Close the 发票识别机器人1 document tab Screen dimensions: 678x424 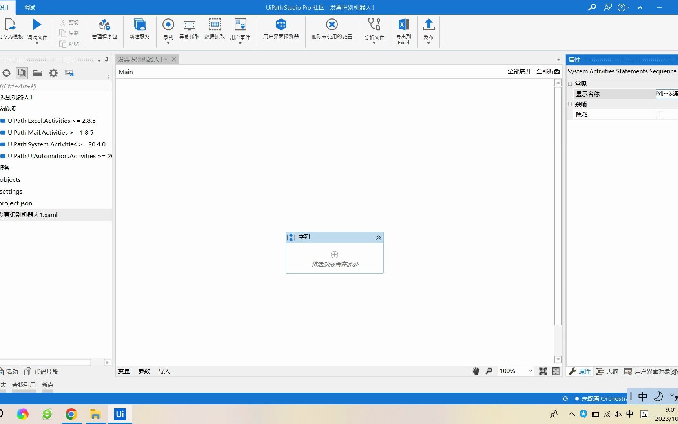tap(174, 59)
